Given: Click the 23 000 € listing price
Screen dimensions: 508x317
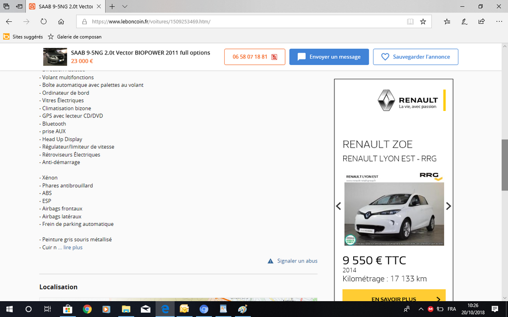Looking at the screenshot, I should point(82,61).
